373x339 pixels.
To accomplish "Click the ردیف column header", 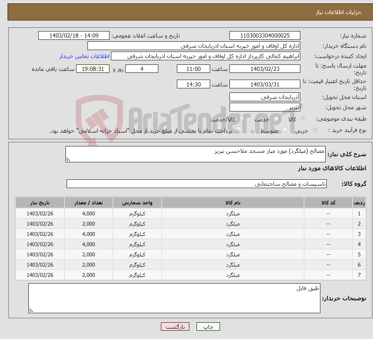I will coord(359,203).
